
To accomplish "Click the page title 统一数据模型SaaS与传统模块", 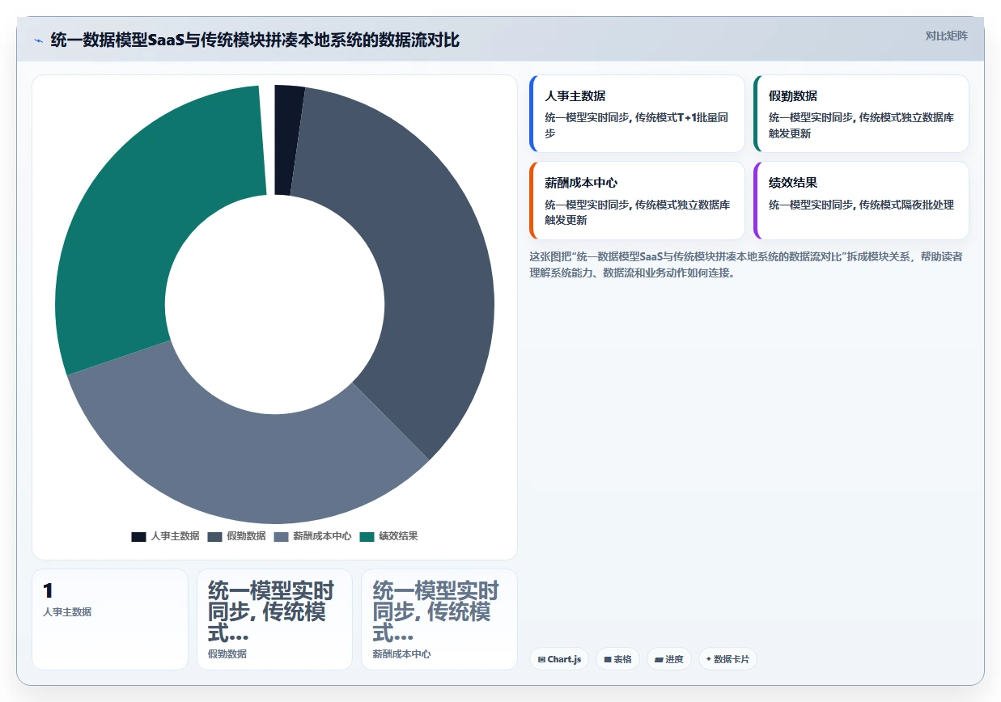I will pos(255,40).
